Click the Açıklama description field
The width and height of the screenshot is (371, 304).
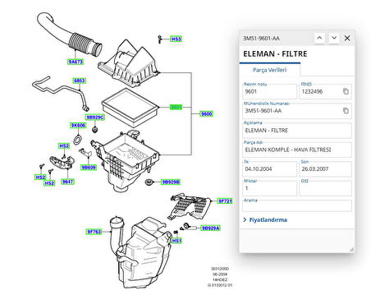tap(297, 131)
